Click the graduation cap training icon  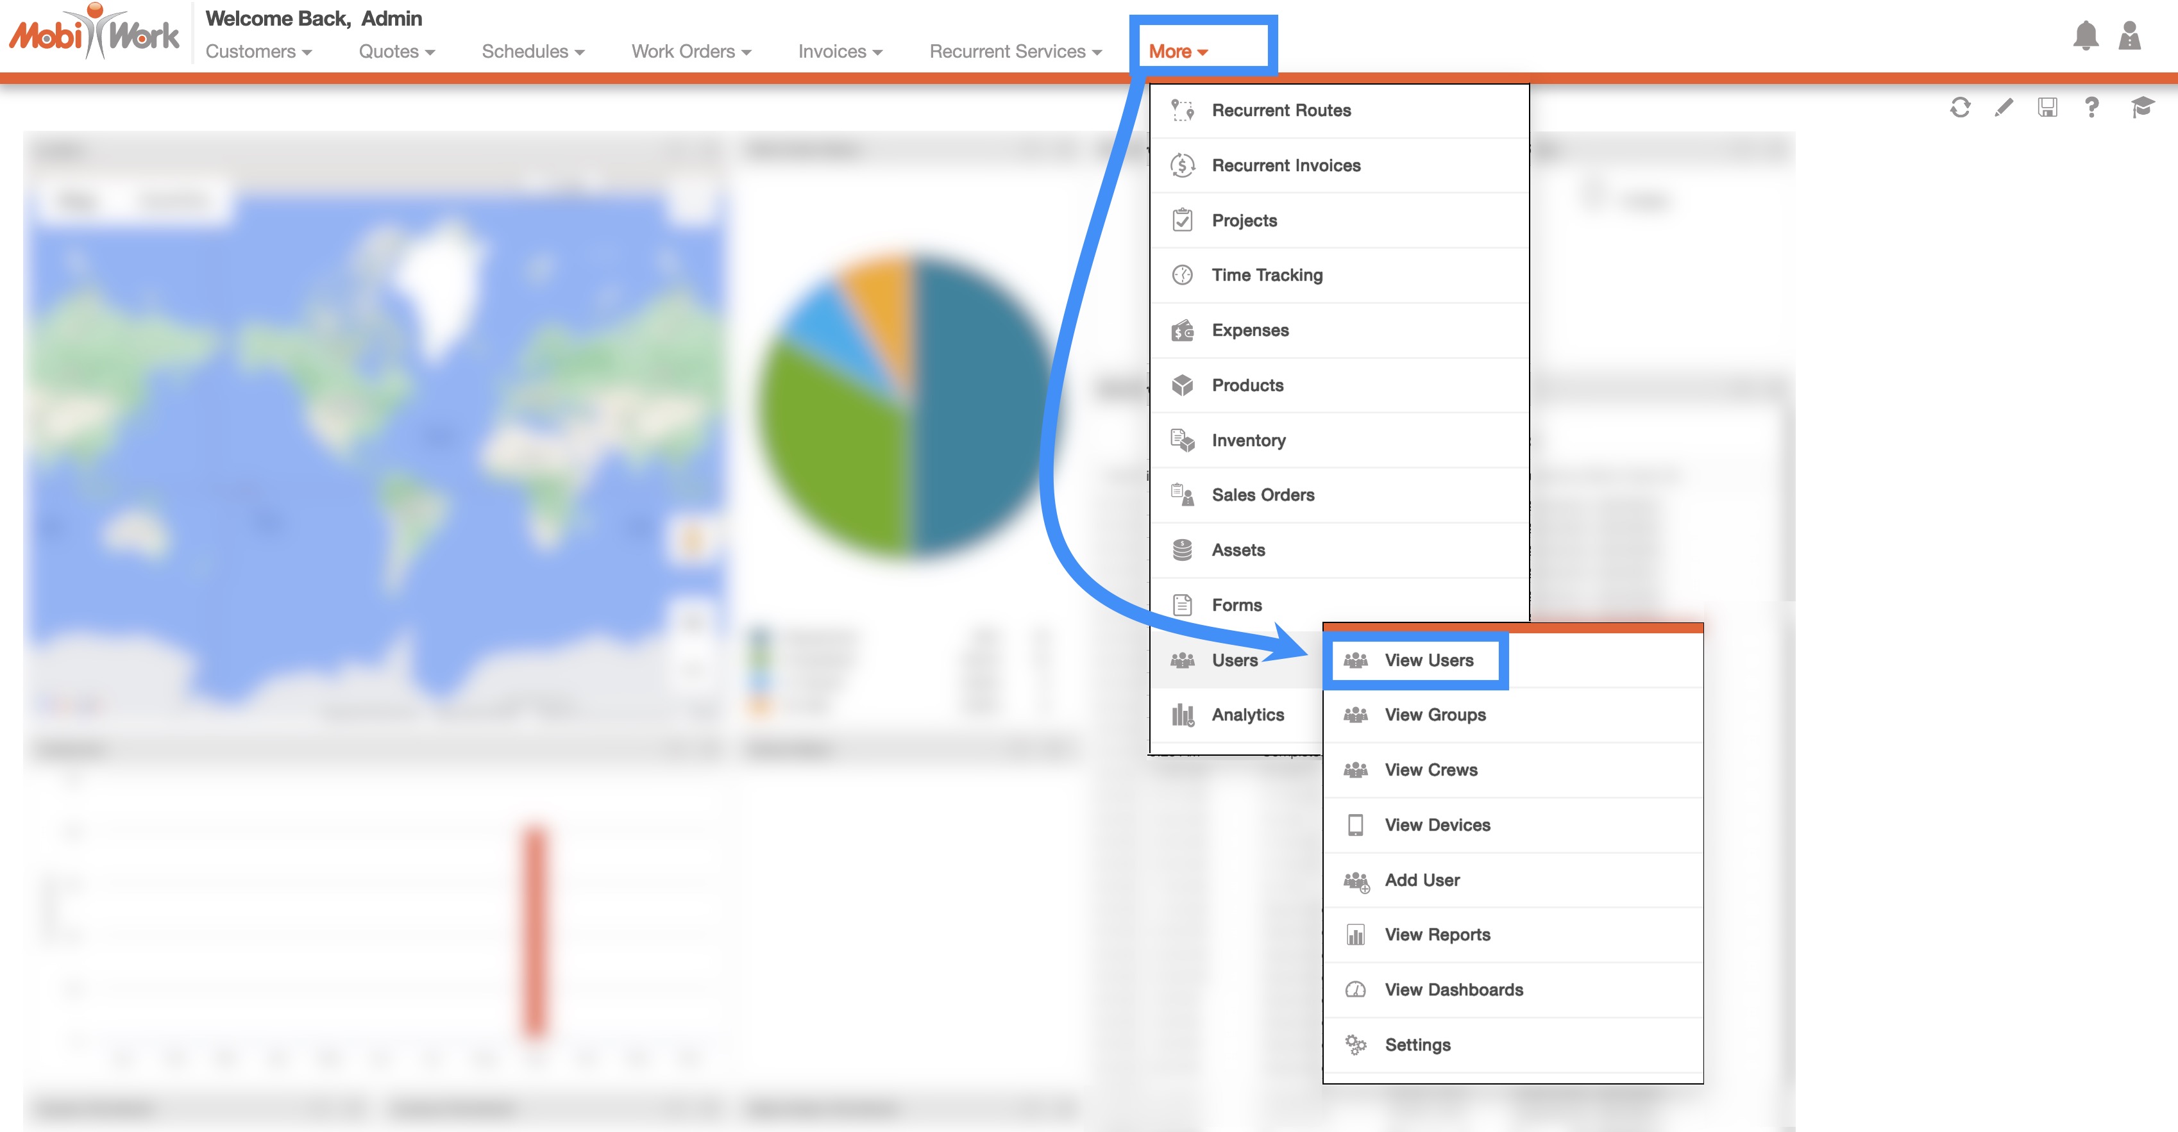click(x=2141, y=107)
